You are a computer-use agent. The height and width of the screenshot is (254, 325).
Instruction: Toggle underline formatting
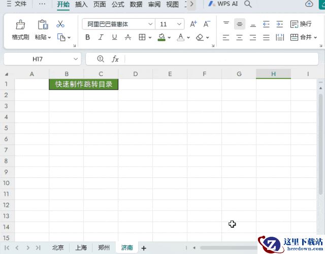(114, 37)
